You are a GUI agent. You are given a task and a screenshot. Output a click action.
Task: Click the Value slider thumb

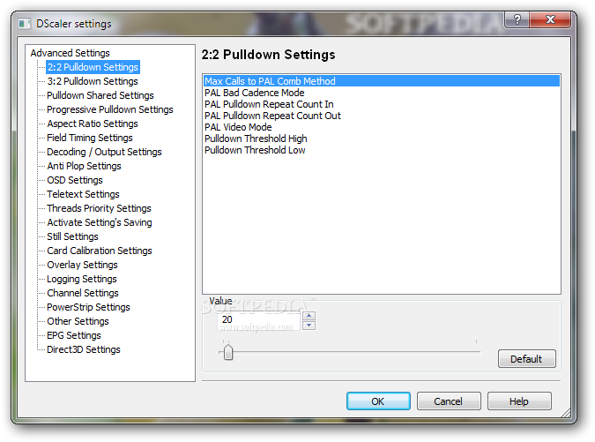tap(228, 352)
